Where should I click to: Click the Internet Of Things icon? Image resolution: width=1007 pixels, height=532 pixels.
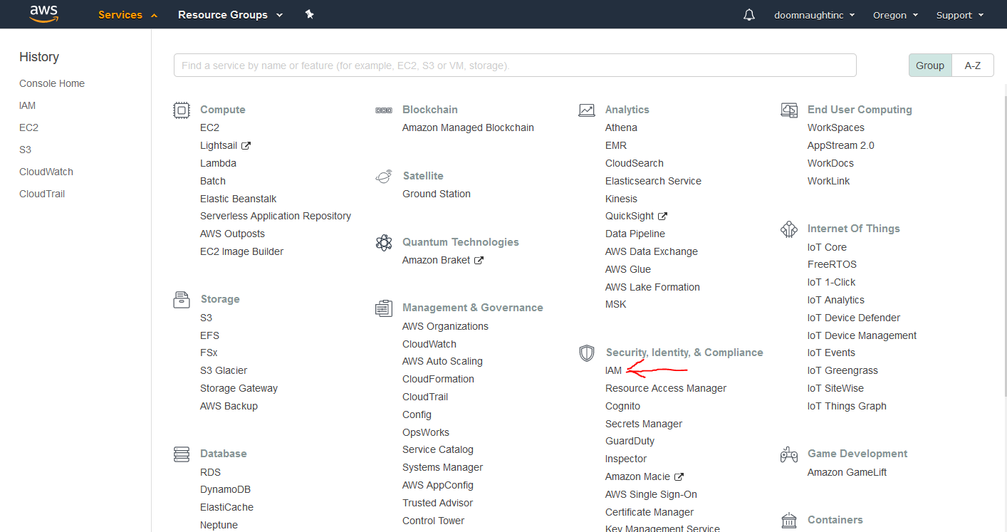(x=789, y=229)
